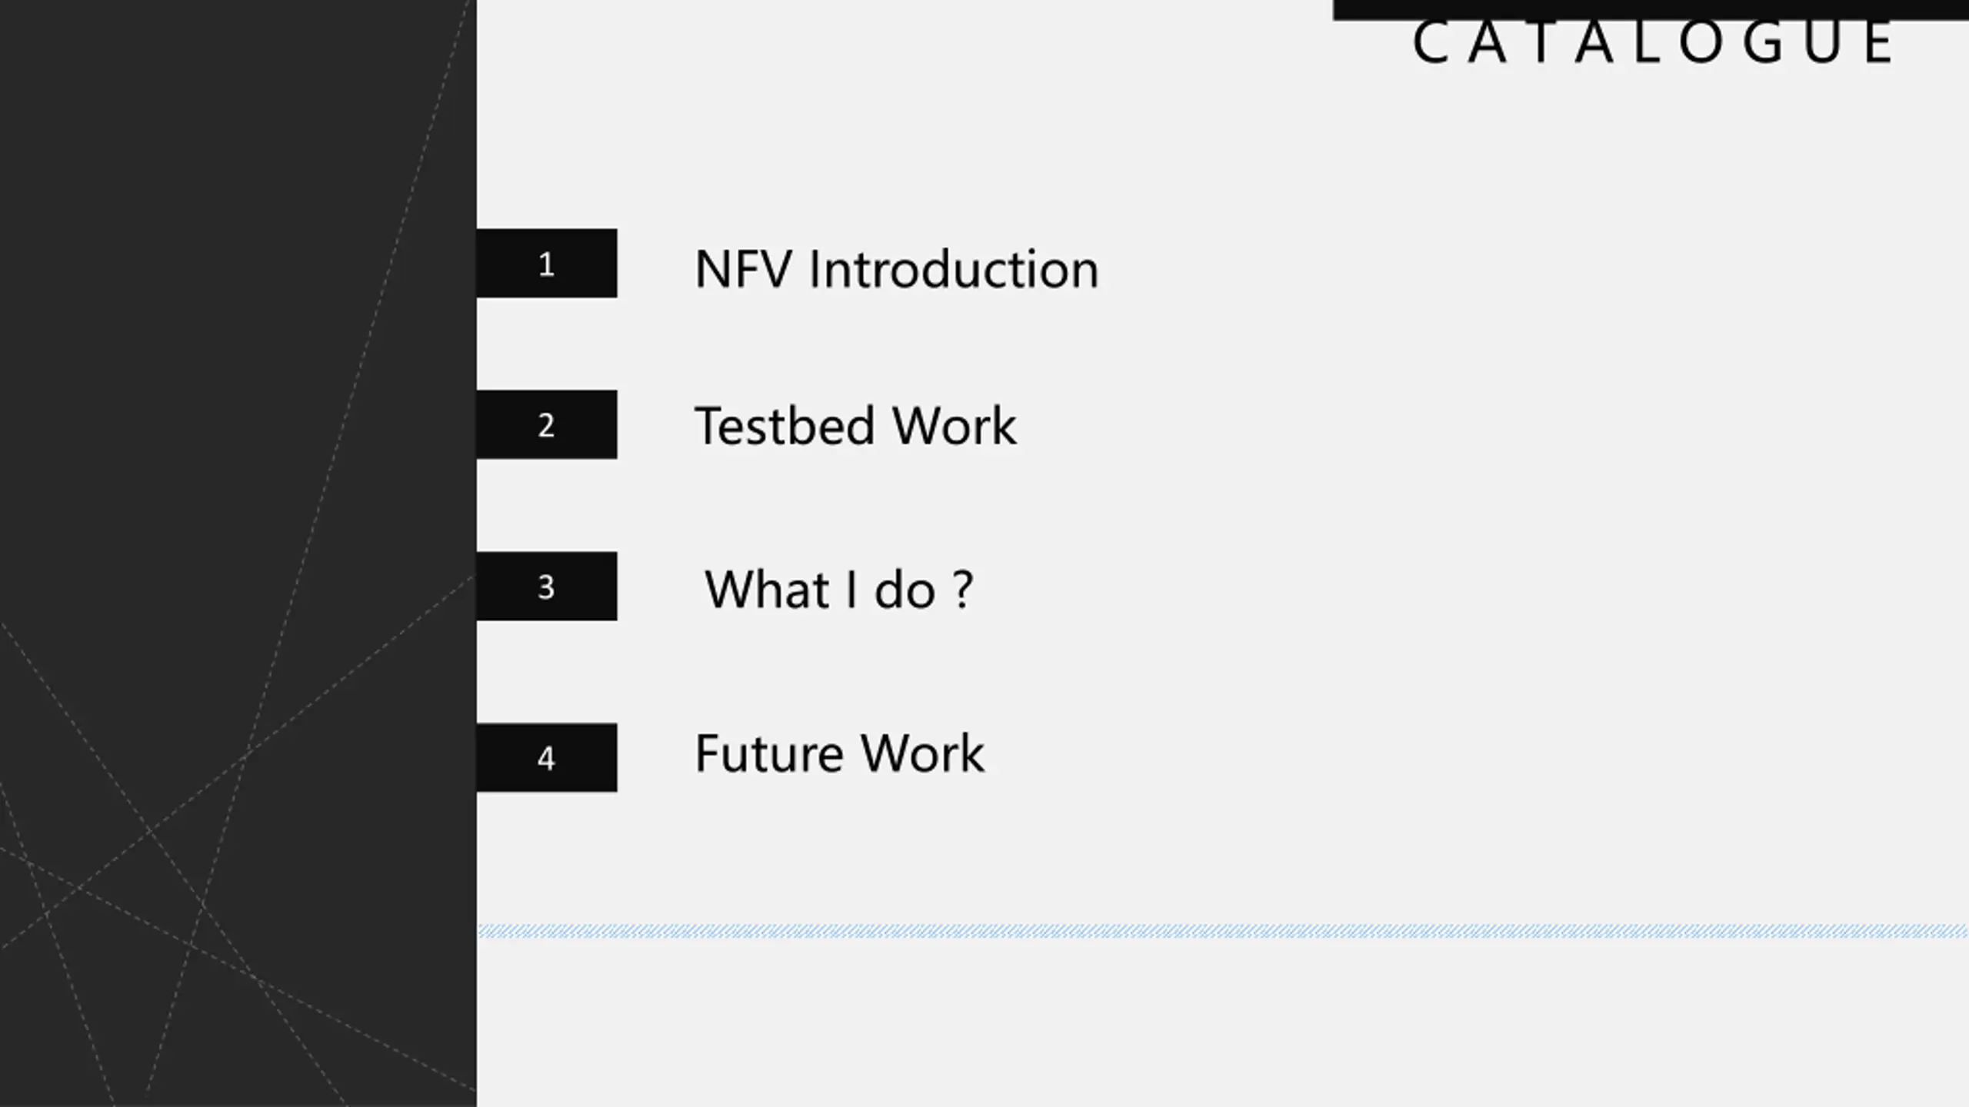Select the black bar above CATALOGUE
The width and height of the screenshot is (1969, 1107).
[1650, 9]
